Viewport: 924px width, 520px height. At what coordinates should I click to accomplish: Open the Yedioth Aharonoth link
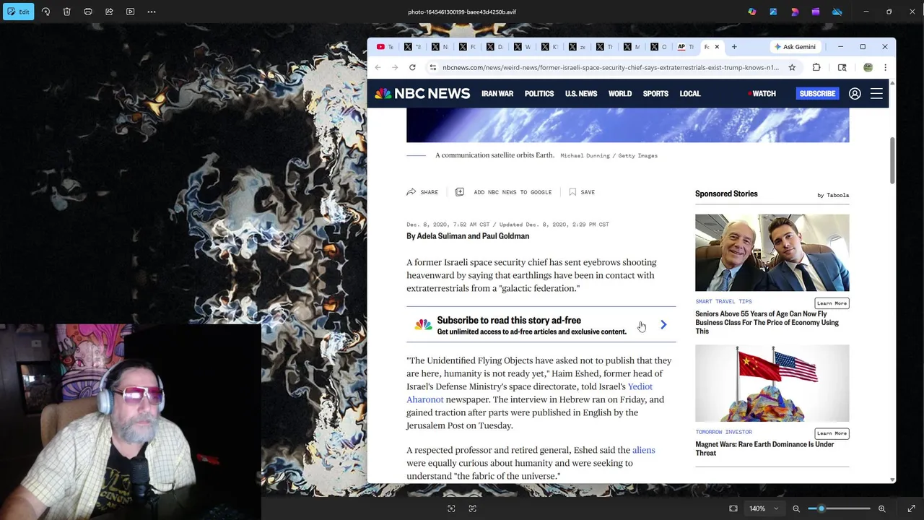point(529,393)
